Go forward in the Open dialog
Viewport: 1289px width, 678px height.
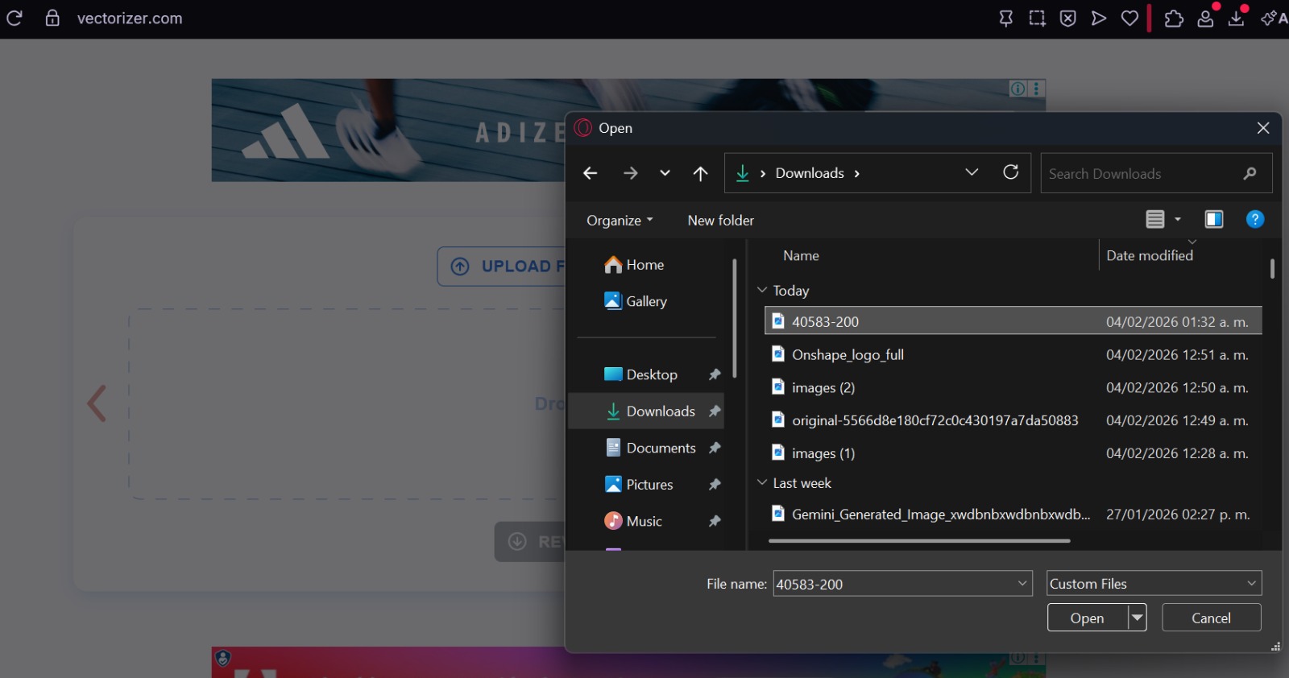click(630, 173)
